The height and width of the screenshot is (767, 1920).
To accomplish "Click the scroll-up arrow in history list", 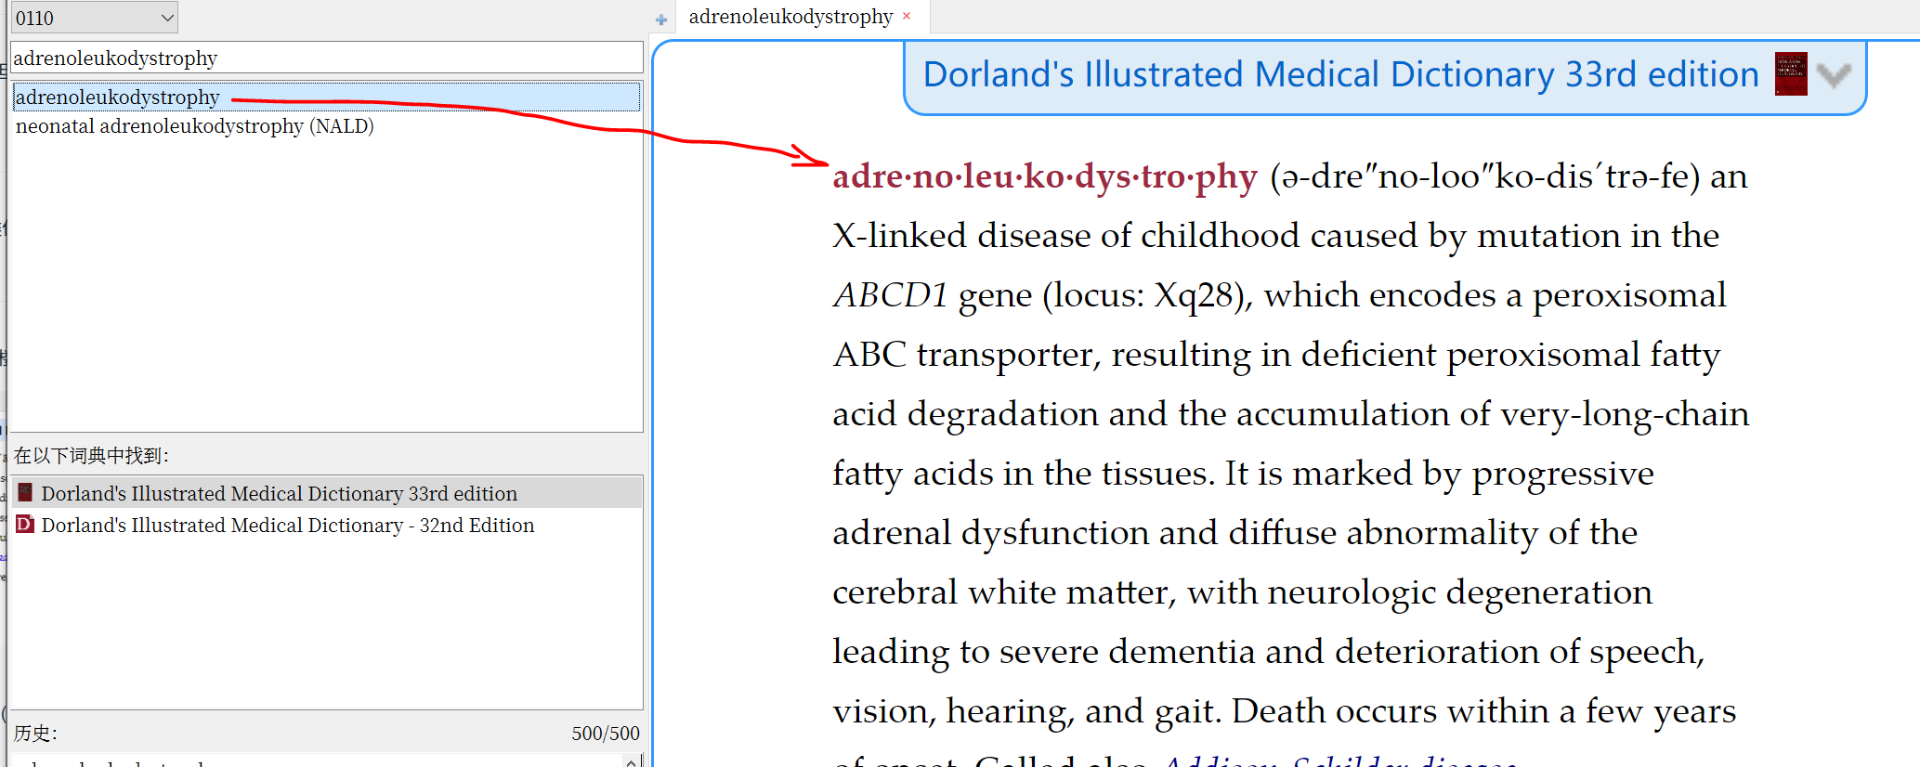I will (x=631, y=761).
